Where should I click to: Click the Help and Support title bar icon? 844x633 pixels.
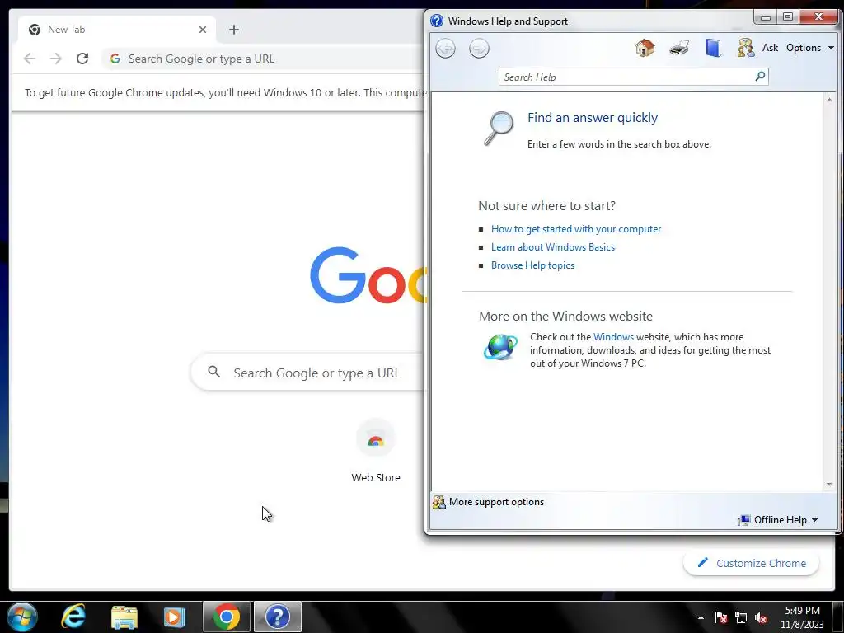[x=437, y=21]
